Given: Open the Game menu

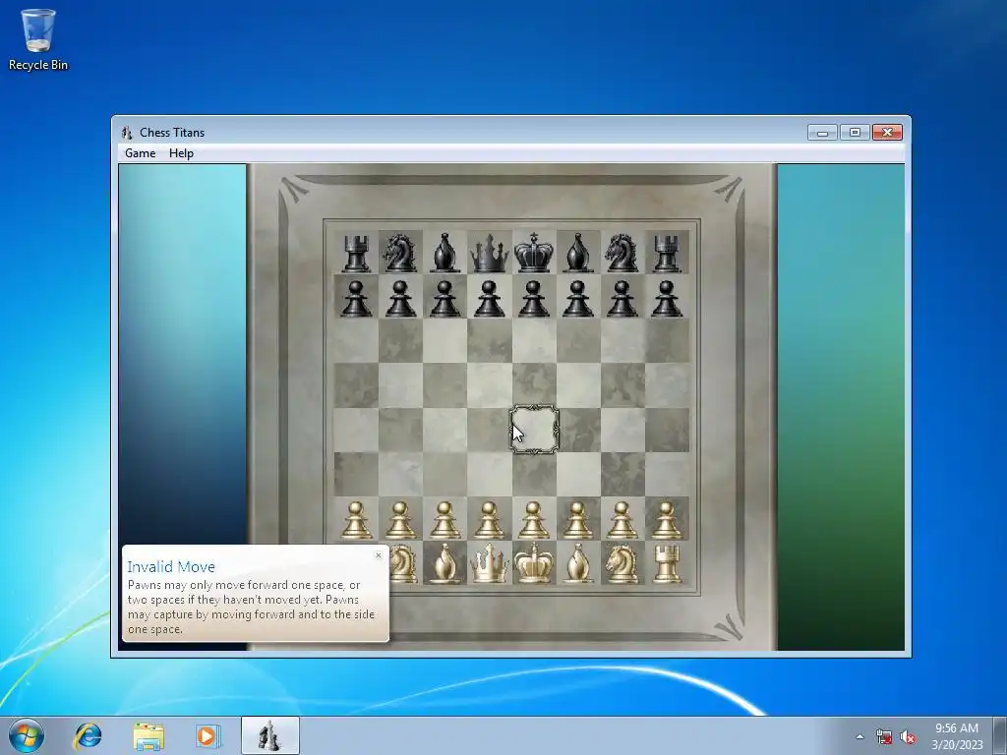Looking at the screenshot, I should tap(140, 153).
